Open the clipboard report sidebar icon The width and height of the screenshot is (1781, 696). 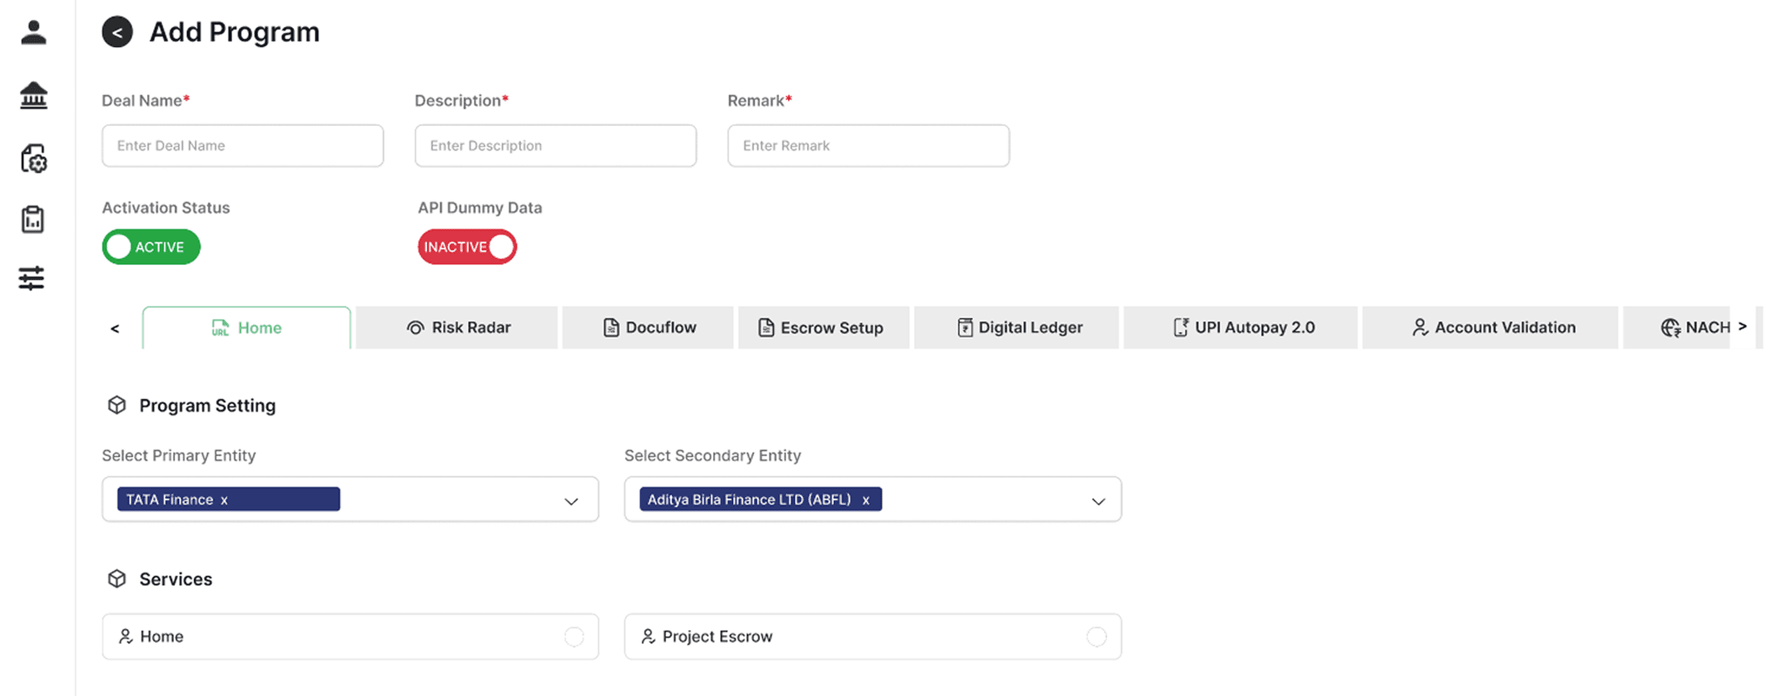point(33,220)
